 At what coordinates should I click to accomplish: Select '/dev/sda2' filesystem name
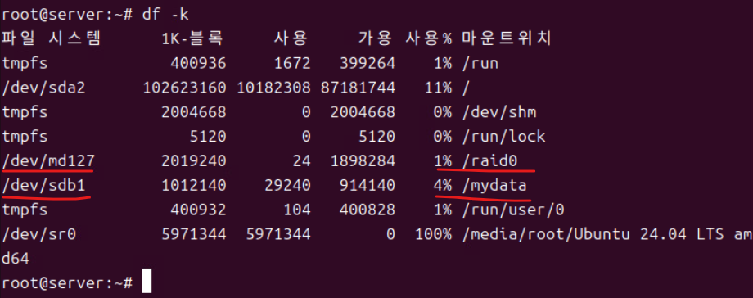[43, 88]
